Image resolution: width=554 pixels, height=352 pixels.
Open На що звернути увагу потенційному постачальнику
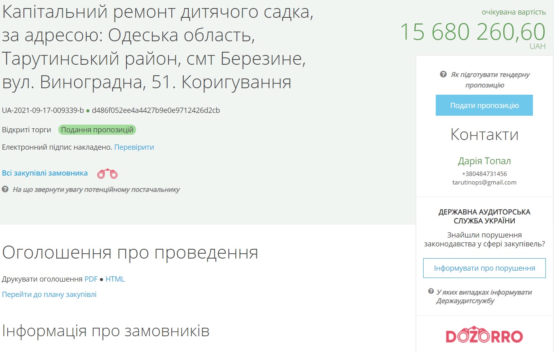96,189
